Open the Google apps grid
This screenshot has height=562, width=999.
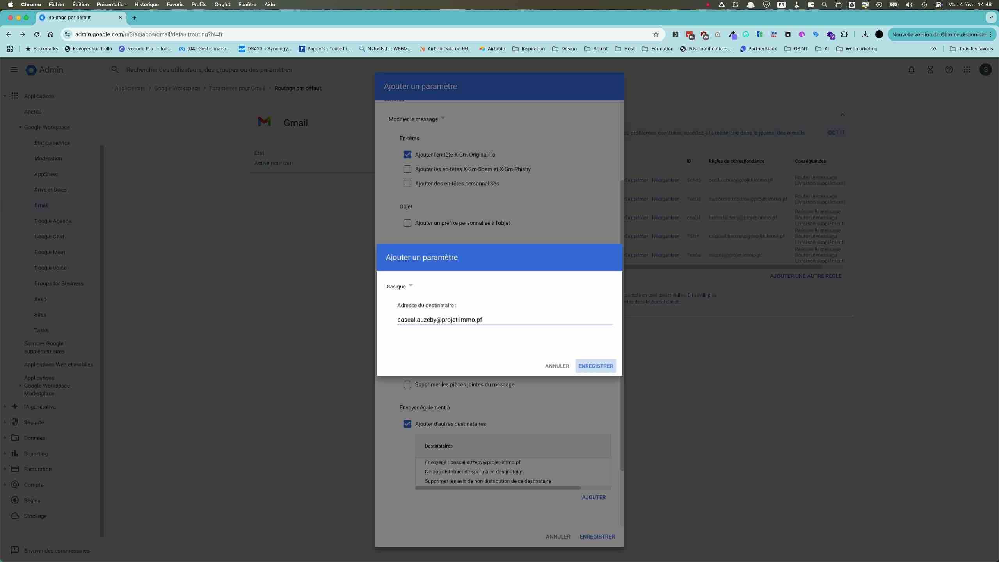[967, 69]
